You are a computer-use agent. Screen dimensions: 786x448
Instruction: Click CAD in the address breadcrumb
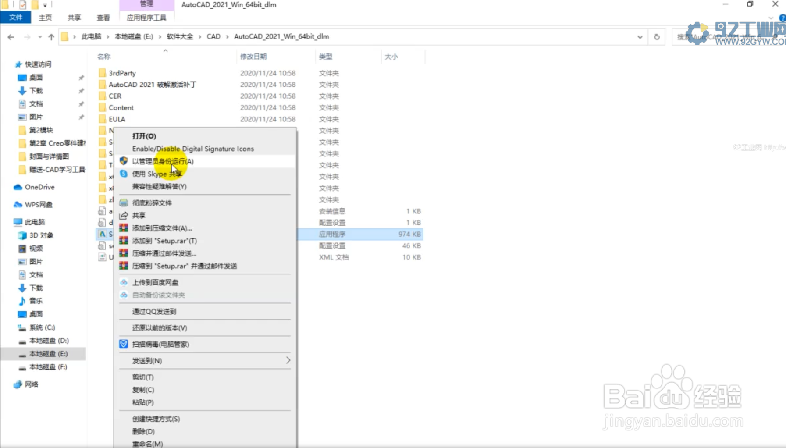(213, 36)
